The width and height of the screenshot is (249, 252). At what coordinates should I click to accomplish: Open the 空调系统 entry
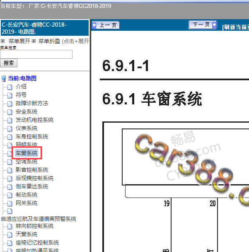pyautogui.click(x=27, y=162)
